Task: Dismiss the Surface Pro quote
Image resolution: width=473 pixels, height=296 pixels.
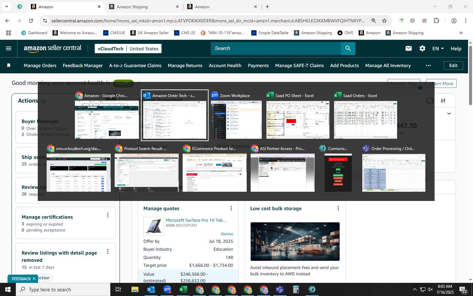Action: [227, 234]
